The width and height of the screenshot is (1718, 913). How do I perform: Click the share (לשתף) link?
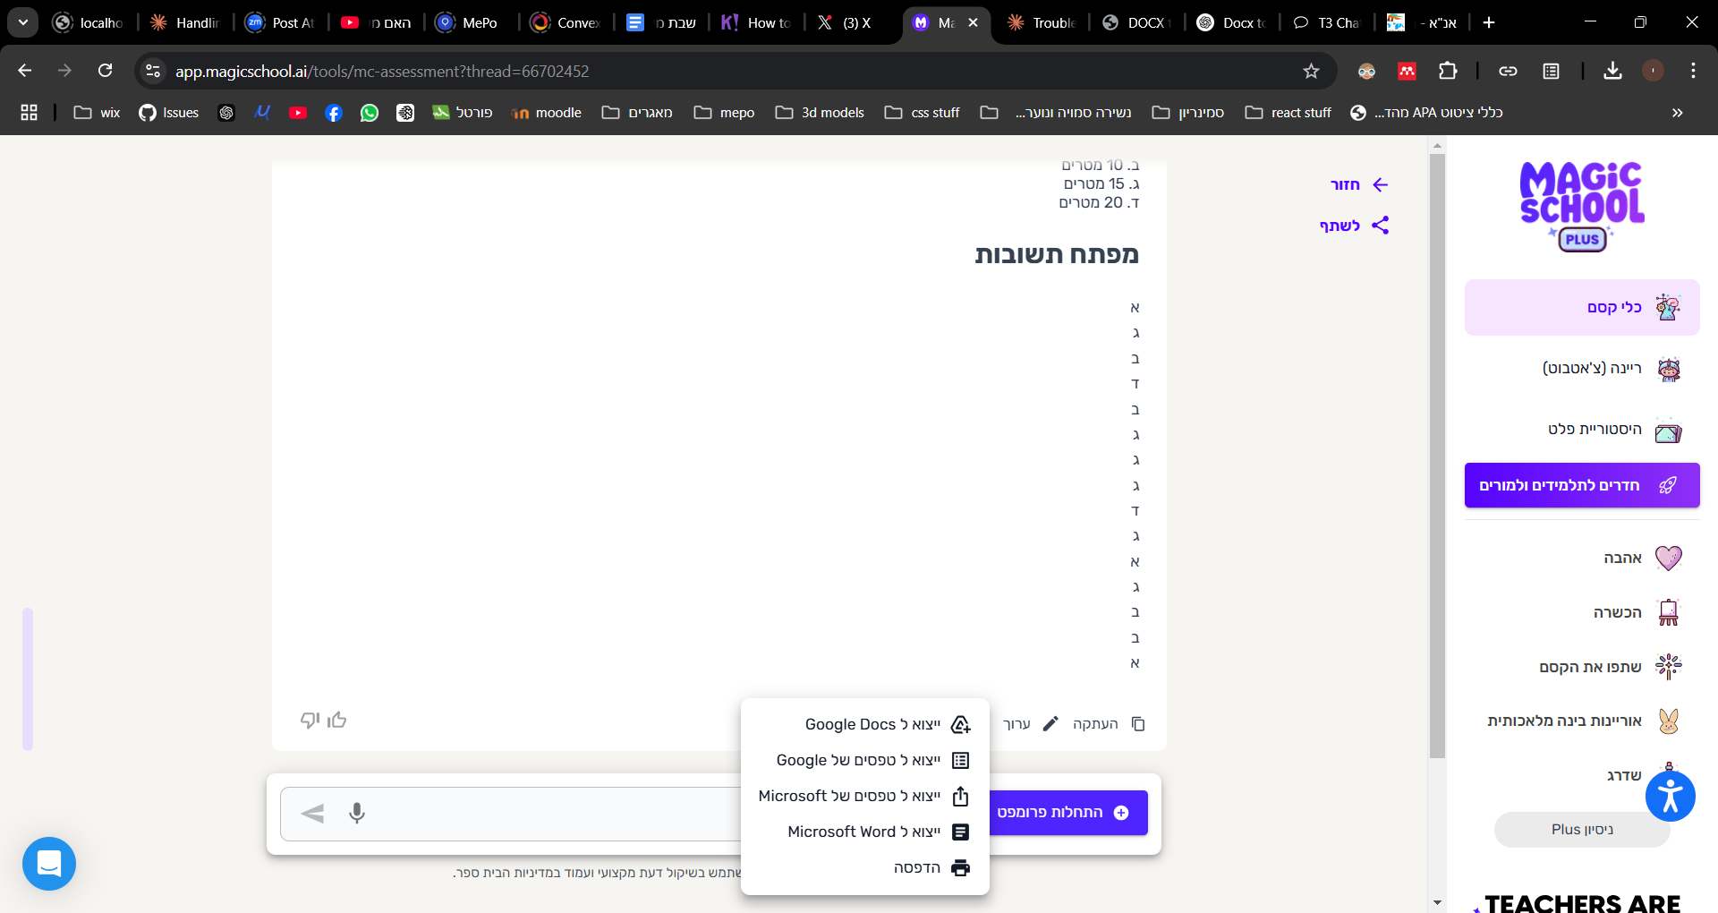[x=1355, y=226]
